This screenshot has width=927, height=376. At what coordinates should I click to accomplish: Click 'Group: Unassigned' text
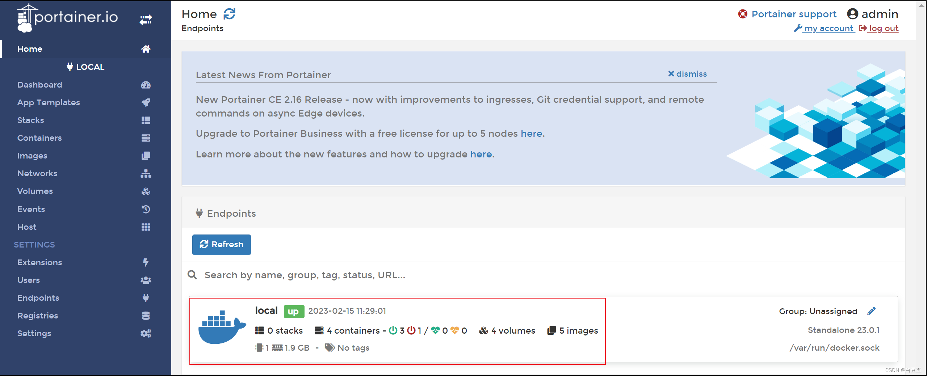818,311
